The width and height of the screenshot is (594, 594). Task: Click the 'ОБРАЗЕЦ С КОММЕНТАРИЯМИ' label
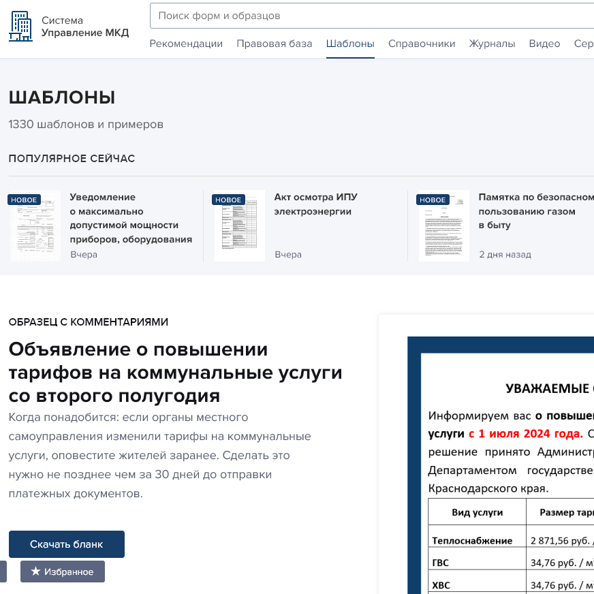89,322
